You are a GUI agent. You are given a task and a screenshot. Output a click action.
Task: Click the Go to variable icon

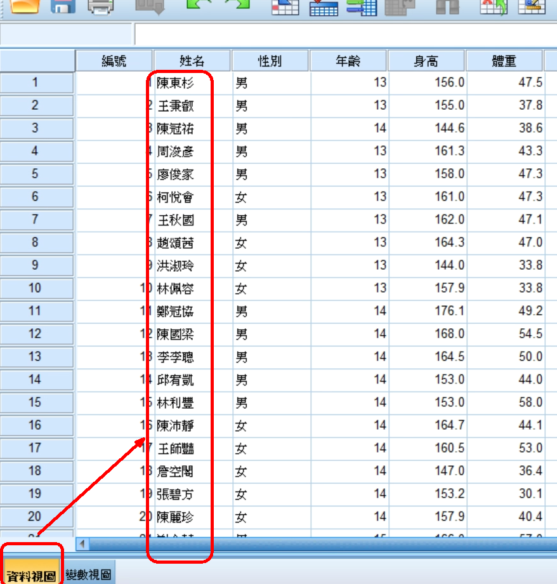[324, 6]
